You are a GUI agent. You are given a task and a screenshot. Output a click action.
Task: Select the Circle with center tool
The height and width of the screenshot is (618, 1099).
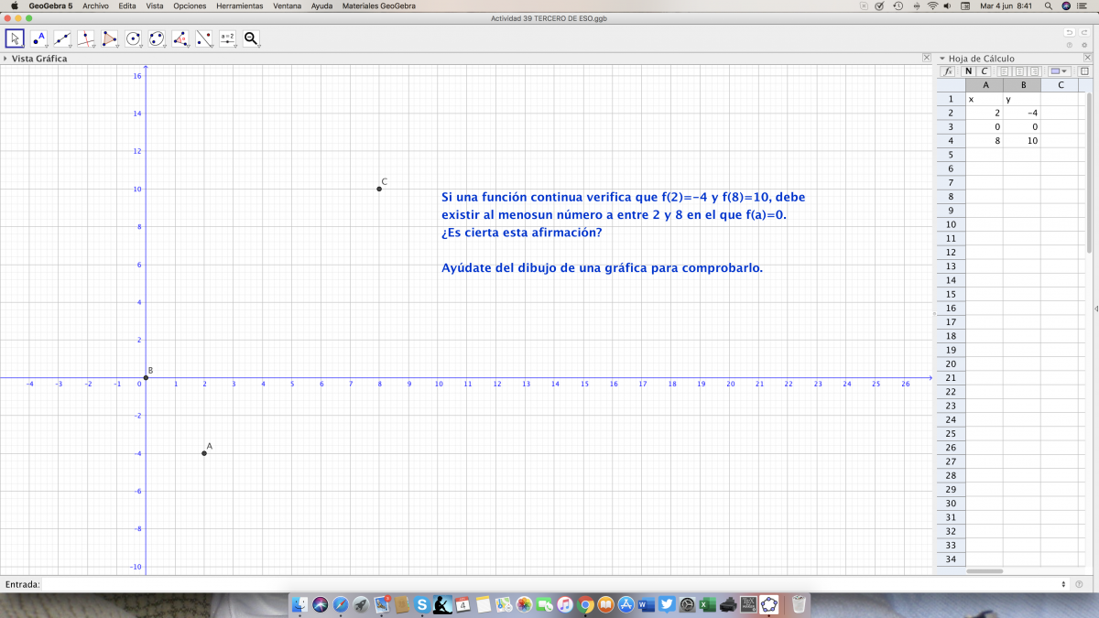coord(134,38)
